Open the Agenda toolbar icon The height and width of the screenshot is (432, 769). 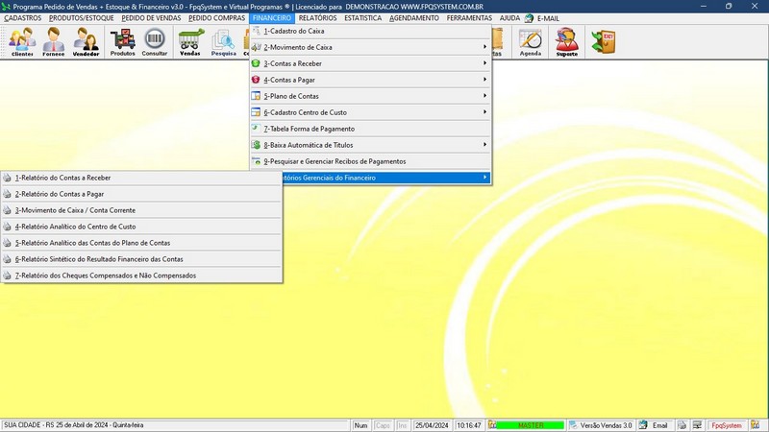(x=531, y=41)
